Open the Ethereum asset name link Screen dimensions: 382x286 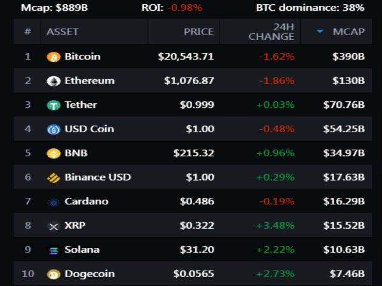coord(90,81)
